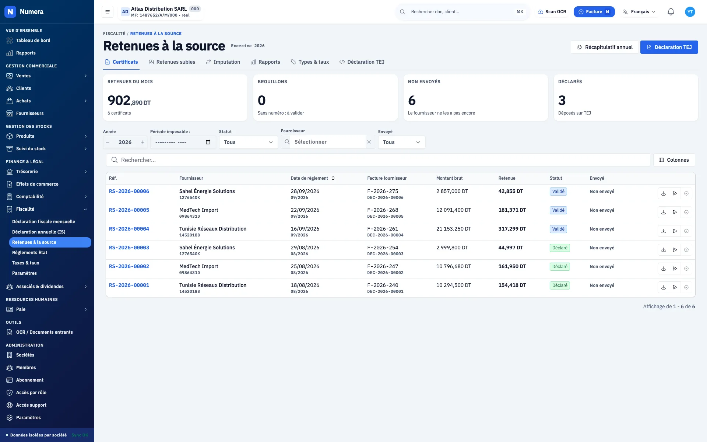707x442 pixels.
Task: Click the Fournisseur Sélectionner field
Action: pyautogui.click(x=328, y=142)
